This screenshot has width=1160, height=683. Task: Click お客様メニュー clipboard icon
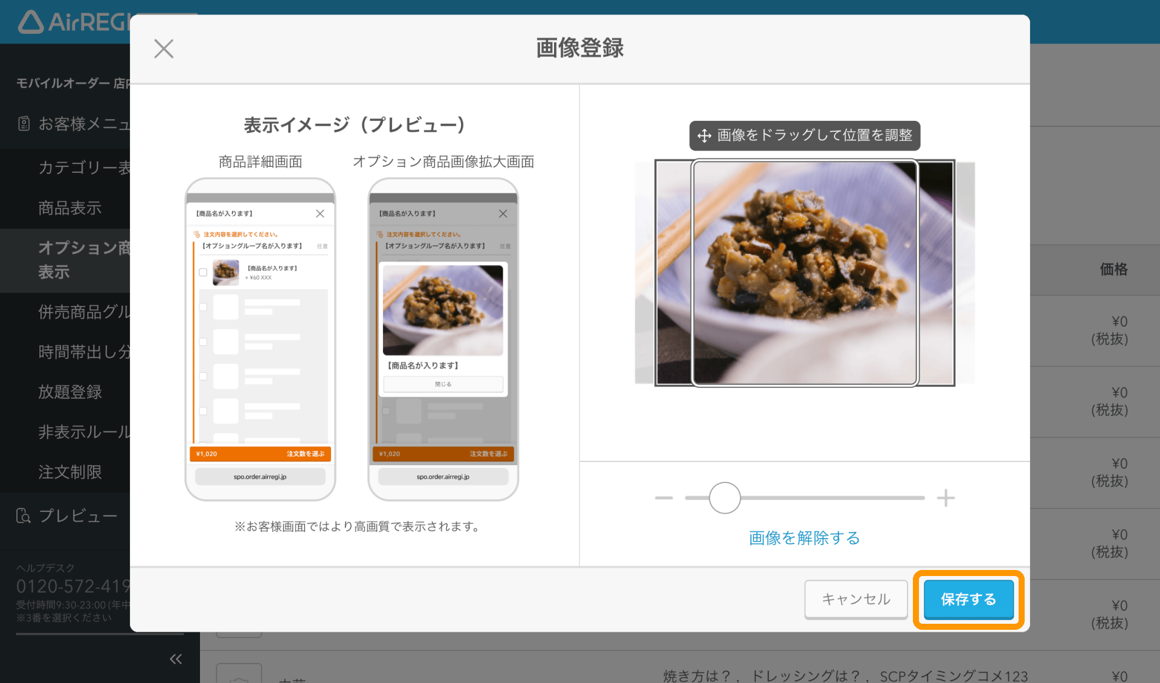[24, 124]
